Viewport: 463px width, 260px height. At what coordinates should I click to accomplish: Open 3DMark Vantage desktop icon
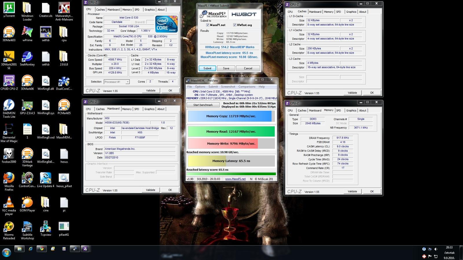[x=27, y=157]
